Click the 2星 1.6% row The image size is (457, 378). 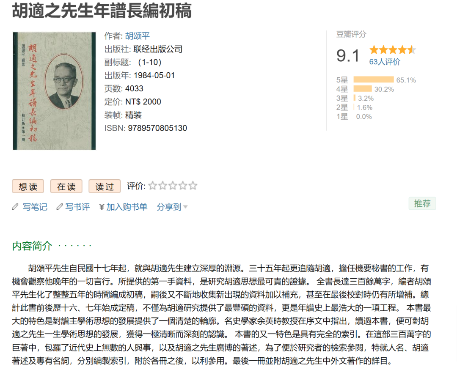355,107
